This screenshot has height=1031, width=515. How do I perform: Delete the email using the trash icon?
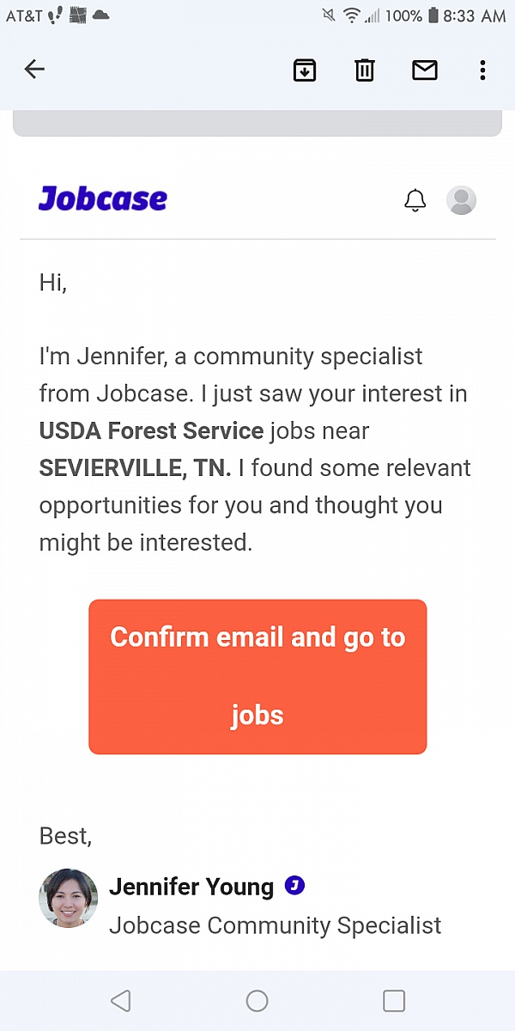coord(365,70)
